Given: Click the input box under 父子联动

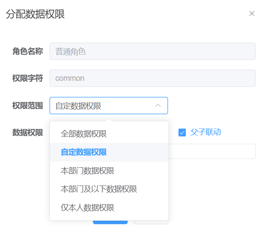Looking at the screenshot, I should [x=212, y=152].
